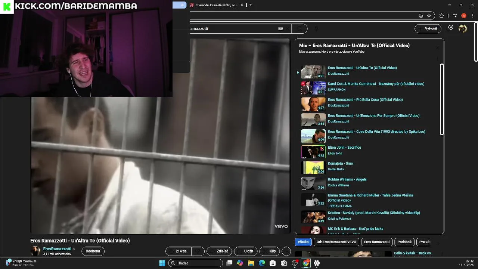Like the video 214 tis.
Image resolution: width=478 pixels, height=269 pixels.
(179, 251)
